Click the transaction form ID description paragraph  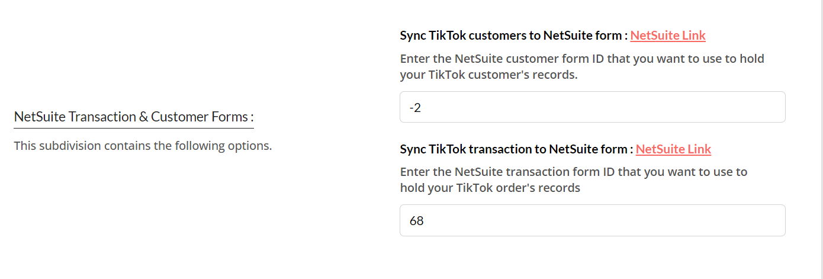[x=573, y=180]
